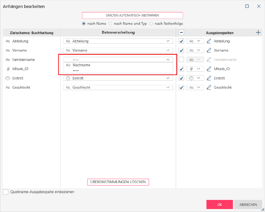The width and height of the screenshot is (265, 212).
Task: Expand the Mitarb_ID output type dropdown
Action: coord(195,69)
